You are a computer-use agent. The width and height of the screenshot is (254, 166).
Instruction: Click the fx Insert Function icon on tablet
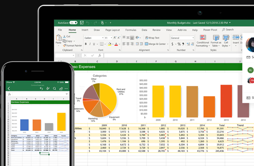(x=100, y=55)
